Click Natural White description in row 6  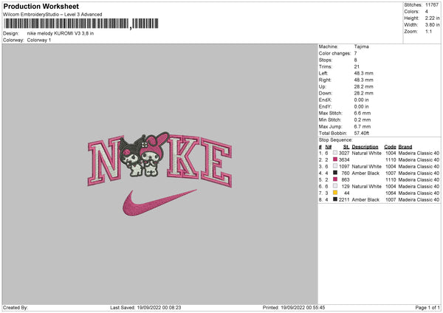(x=366, y=187)
